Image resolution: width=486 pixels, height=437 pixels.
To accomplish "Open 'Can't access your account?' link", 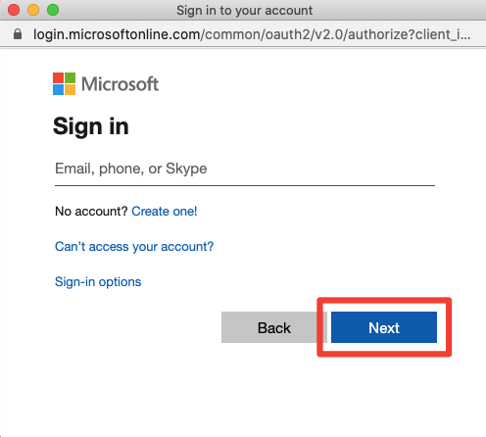I will pyautogui.click(x=134, y=247).
